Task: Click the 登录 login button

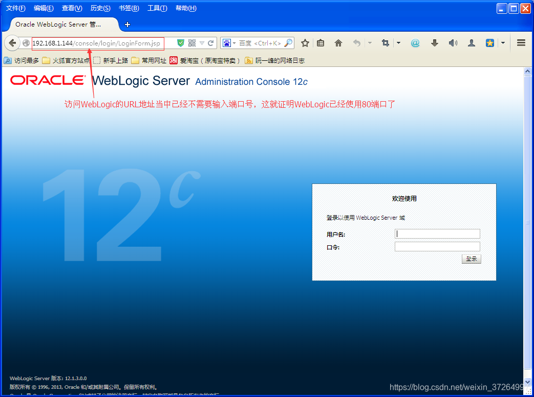Action: [x=472, y=259]
